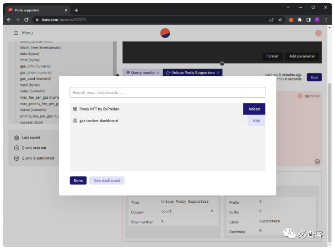Select gas tracker dashboard row
Image resolution: width=334 pixels, height=249 pixels.
(x=158, y=121)
